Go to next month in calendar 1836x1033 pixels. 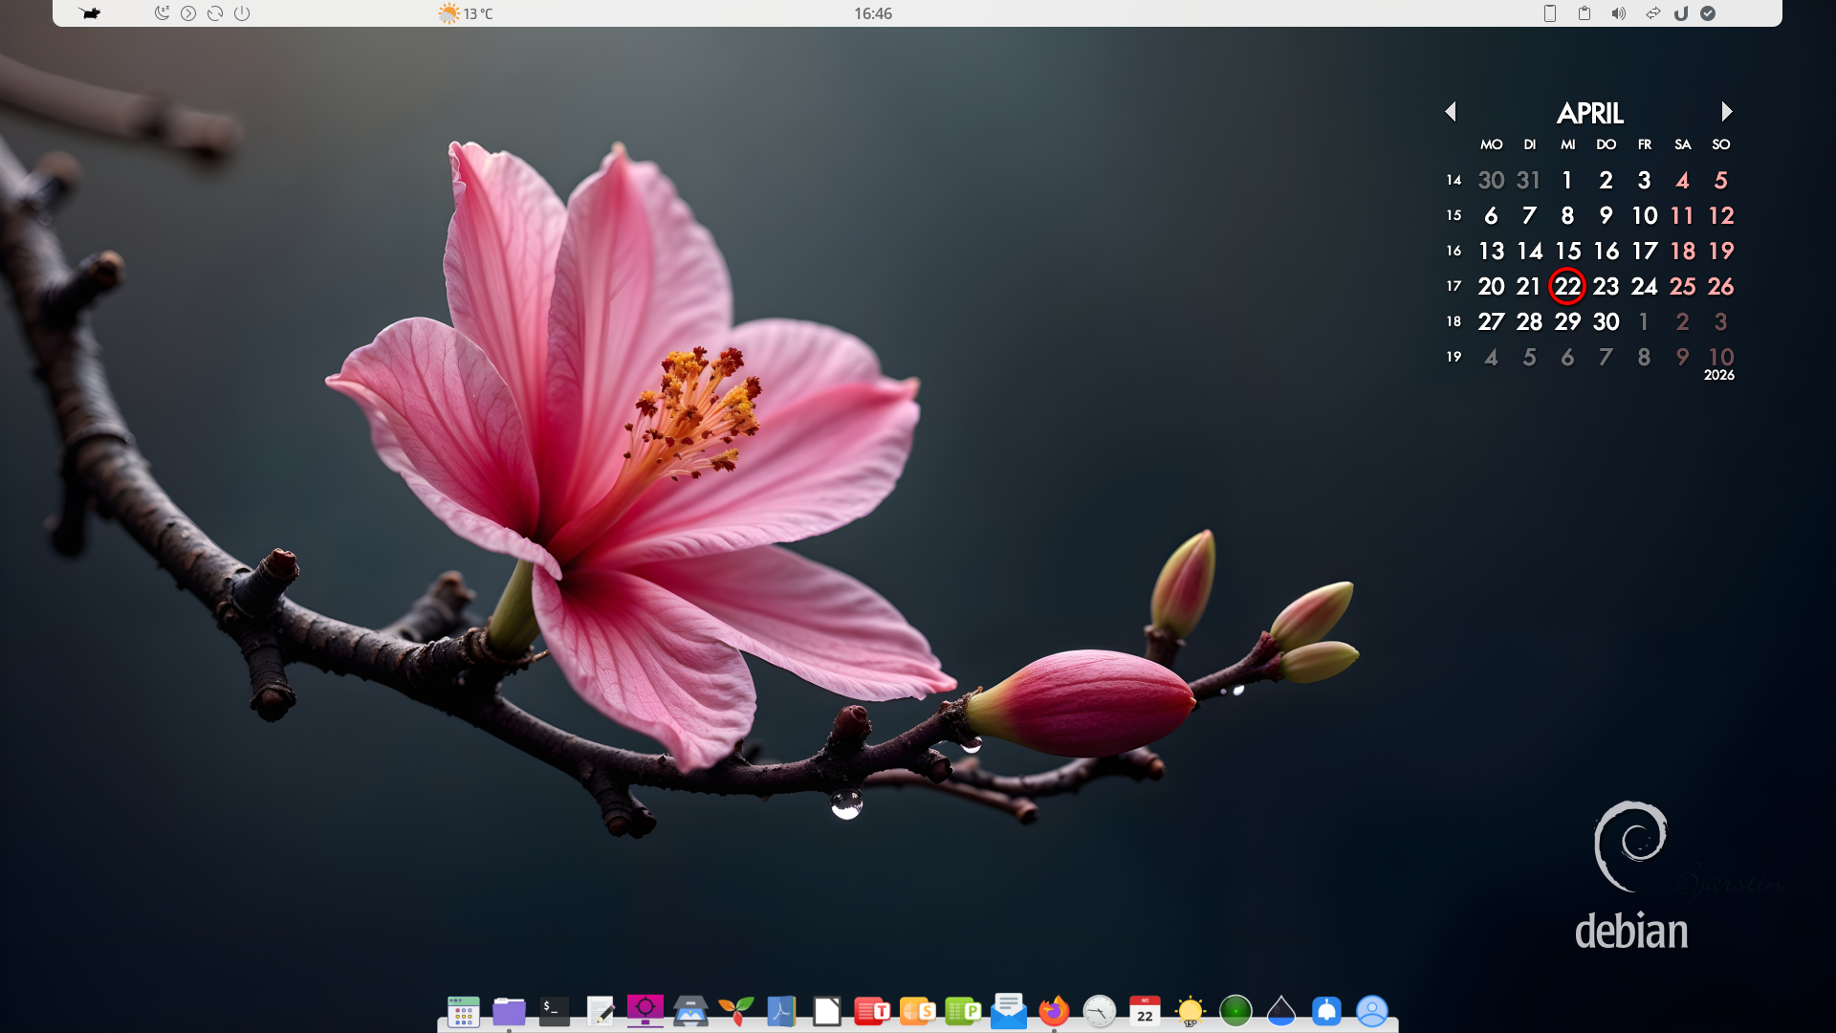click(1726, 112)
